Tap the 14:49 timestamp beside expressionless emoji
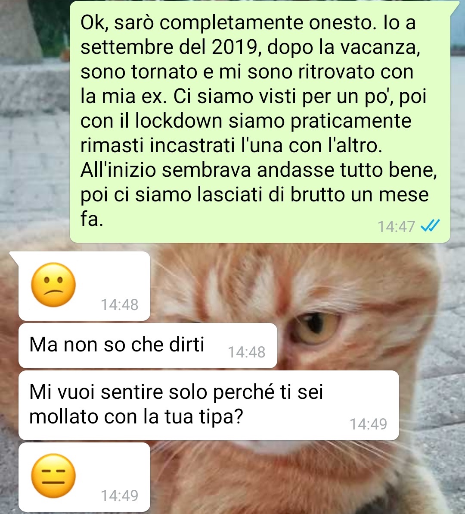Viewport: 465px width, 514px height. (119, 495)
